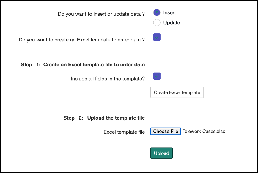Click the "Create an Excel template file" heading
The width and height of the screenshot is (258, 173).
(94, 65)
